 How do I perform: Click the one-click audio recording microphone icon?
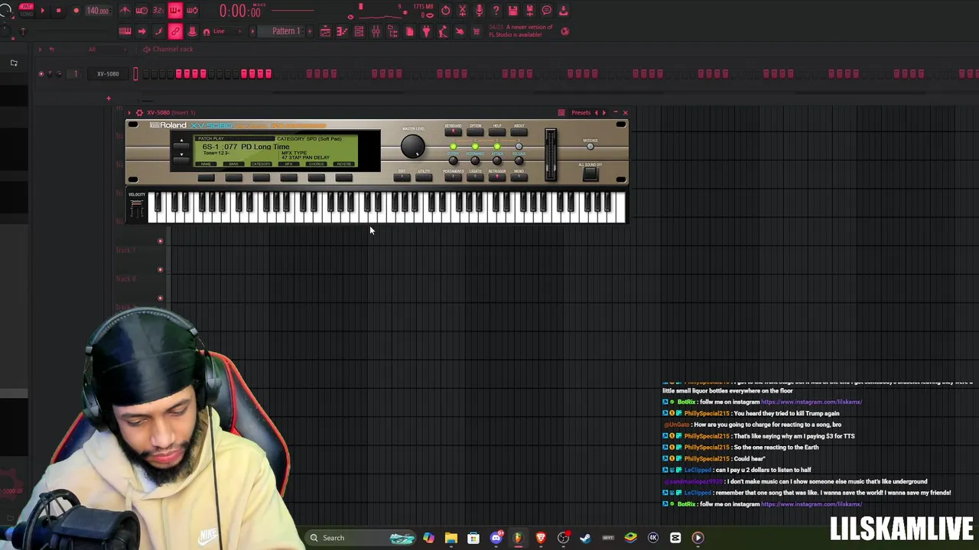pos(479,11)
